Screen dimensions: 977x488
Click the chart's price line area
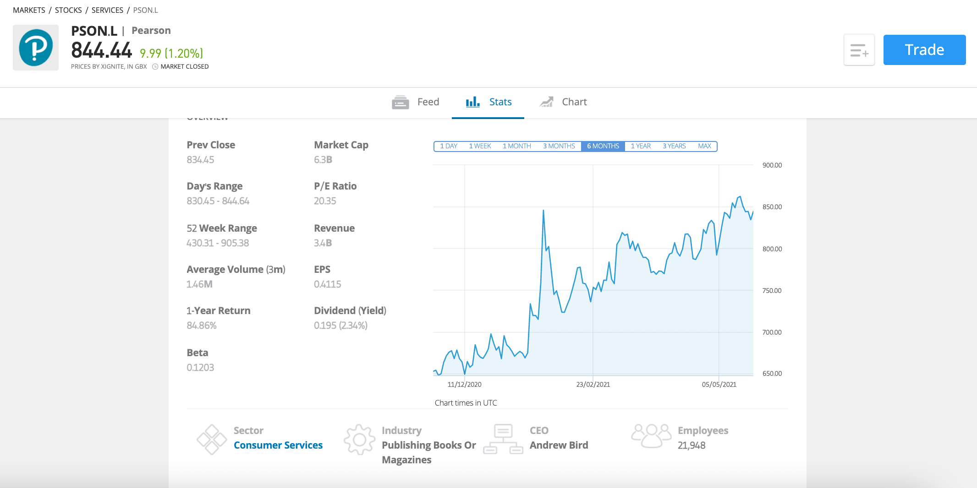pyautogui.click(x=593, y=270)
